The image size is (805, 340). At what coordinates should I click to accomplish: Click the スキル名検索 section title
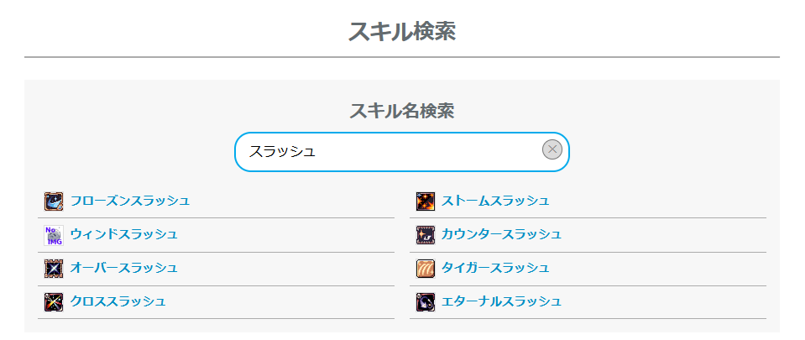(402, 111)
